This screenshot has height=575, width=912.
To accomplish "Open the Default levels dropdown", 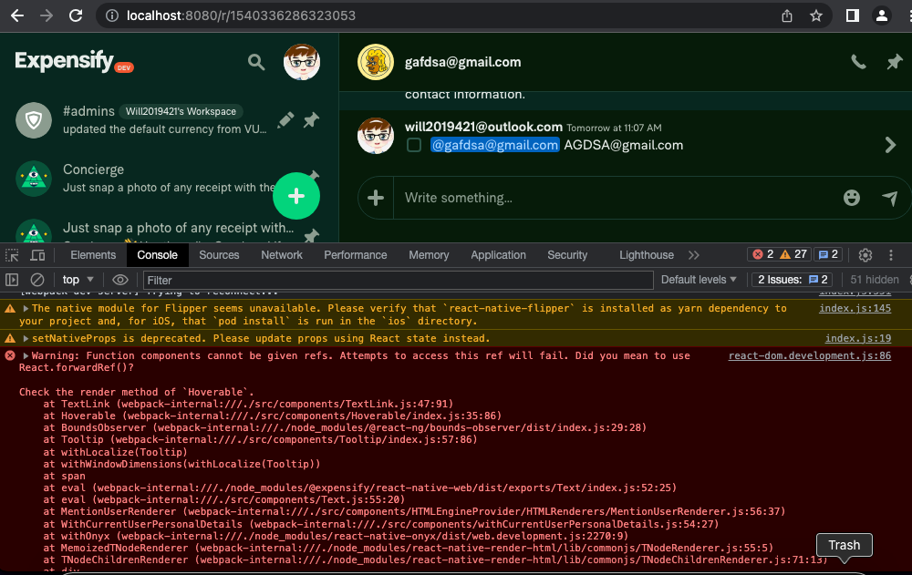I will (699, 279).
